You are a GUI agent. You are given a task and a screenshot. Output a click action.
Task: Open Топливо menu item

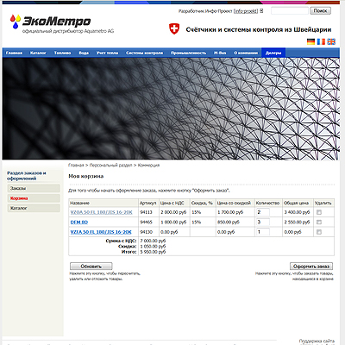tap(62, 53)
